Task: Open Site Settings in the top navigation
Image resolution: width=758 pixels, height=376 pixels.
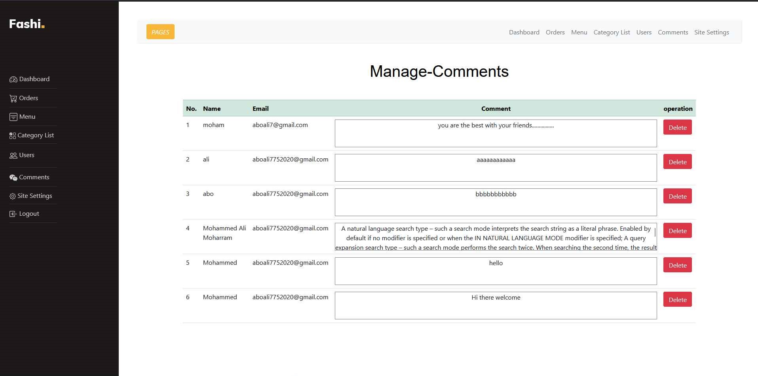Action: point(711,32)
